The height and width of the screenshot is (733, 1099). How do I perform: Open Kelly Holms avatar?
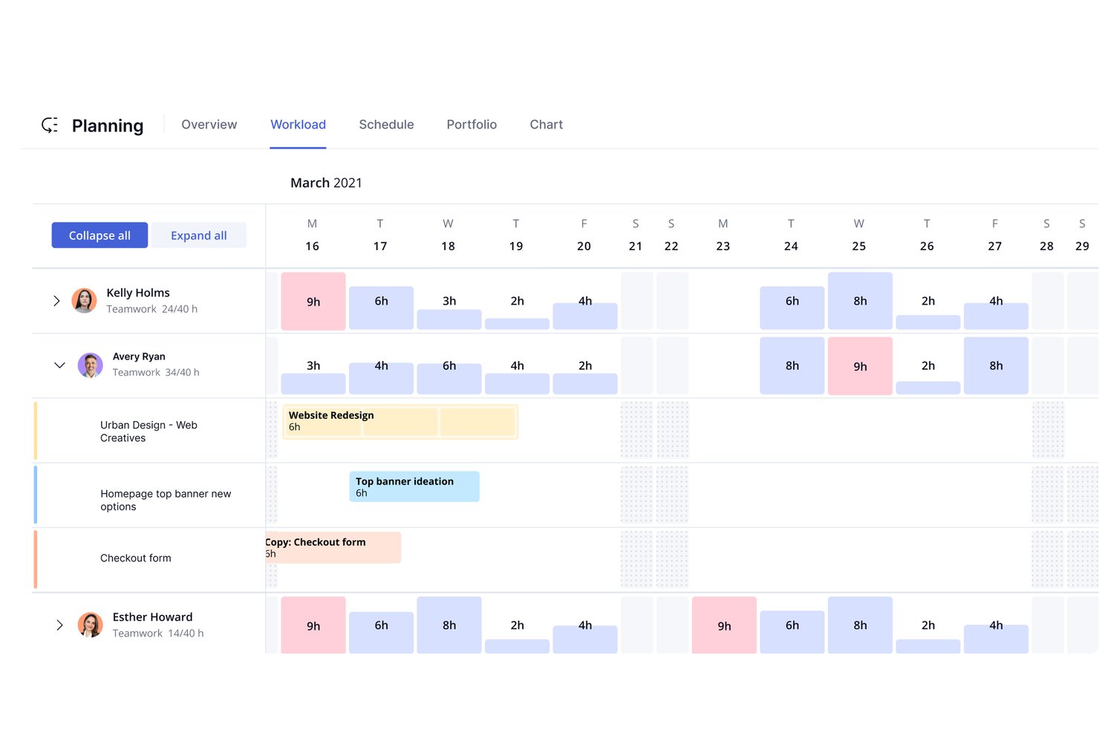84,301
